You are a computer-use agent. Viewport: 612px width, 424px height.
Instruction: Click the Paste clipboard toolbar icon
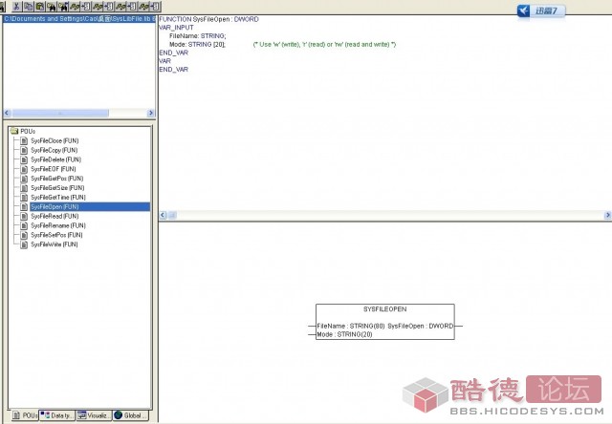pyautogui.click(x=41, y=6)
